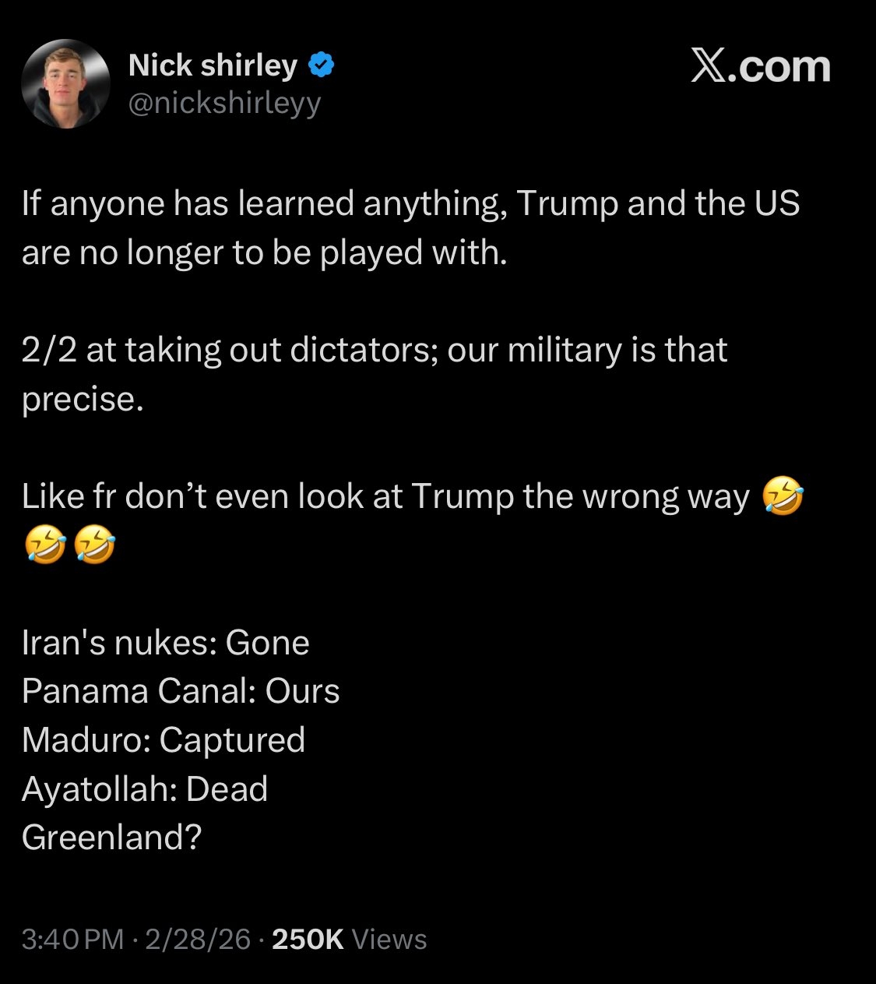Image resolution: width=876 pixels, height=984 pixels.
Task: Click the "Maduro: Captured" line
Action: (164, 740)
